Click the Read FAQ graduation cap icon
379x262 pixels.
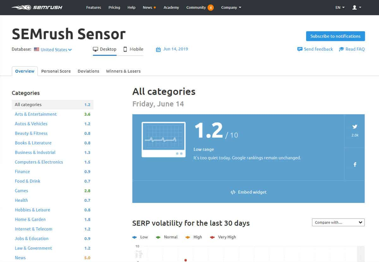341,49
